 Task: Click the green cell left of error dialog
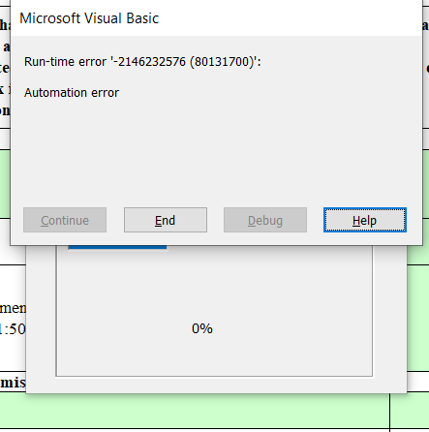click(5, 183)
